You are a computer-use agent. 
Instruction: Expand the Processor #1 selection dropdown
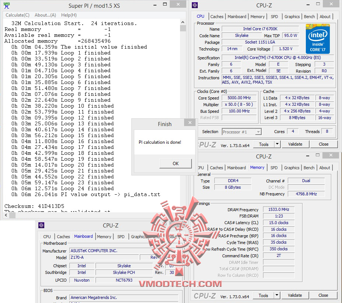point(258,132)
